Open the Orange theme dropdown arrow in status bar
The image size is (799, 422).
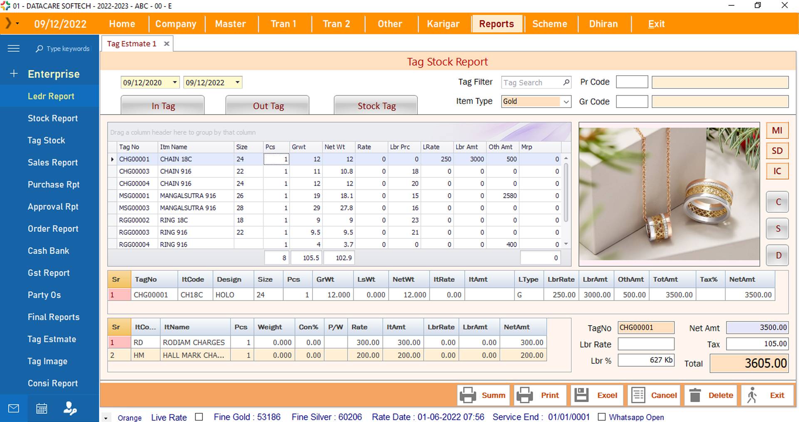106,418
